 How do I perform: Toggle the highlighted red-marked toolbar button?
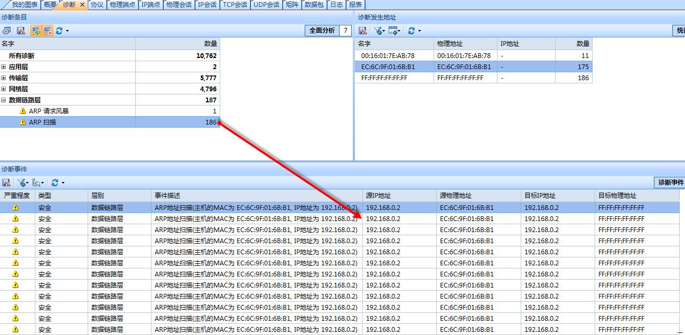[47, 31]
